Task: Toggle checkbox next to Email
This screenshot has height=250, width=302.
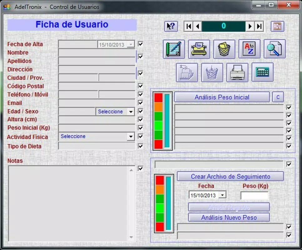Action: [141, 102]
